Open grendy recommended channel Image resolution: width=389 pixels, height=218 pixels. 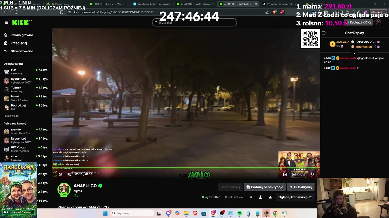pos(25,131)
